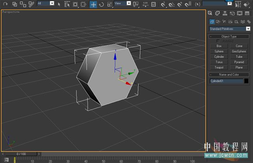The width and height of the screenshot is (253, 163).
Task: Enable the AutoGrid checkbox
Action: (x=218, y=41)
